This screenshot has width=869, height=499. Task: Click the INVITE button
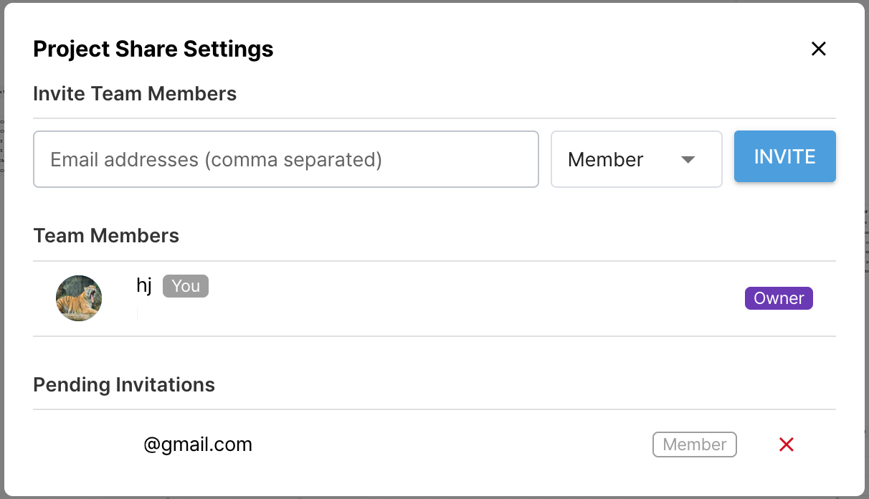click(x=784, y=156)
